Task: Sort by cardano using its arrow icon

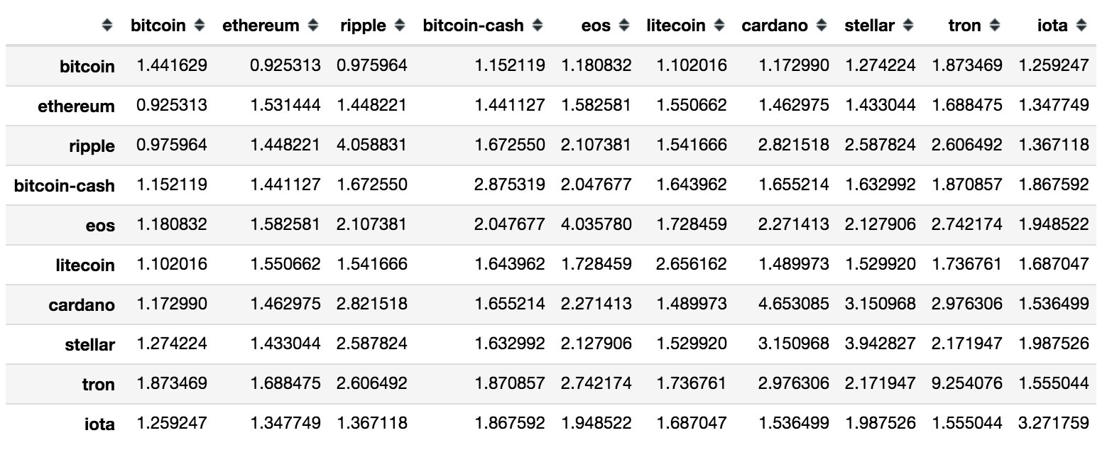Action: (x=822, y=26)
